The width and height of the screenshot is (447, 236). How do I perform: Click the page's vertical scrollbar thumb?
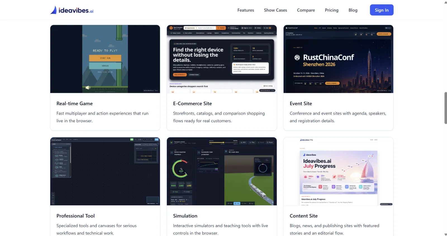[x=445, y=108]
